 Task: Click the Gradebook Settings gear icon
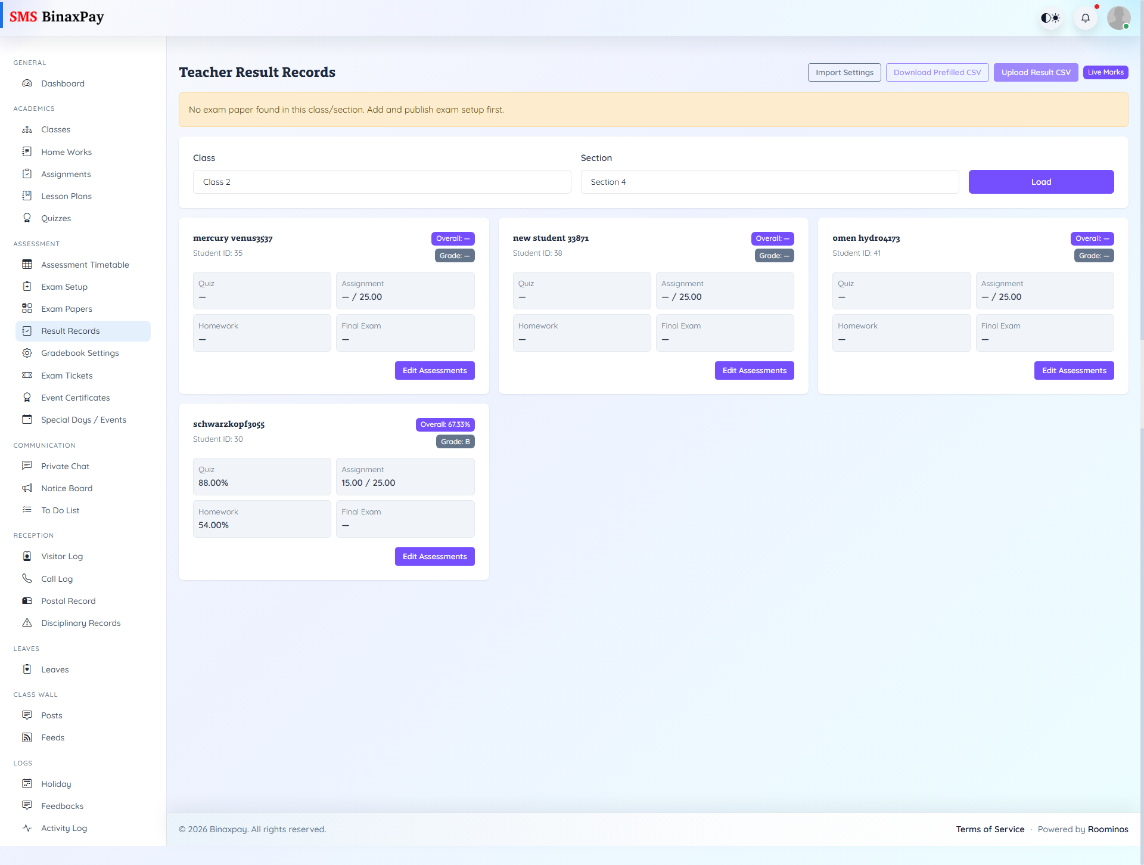point(27,353)
